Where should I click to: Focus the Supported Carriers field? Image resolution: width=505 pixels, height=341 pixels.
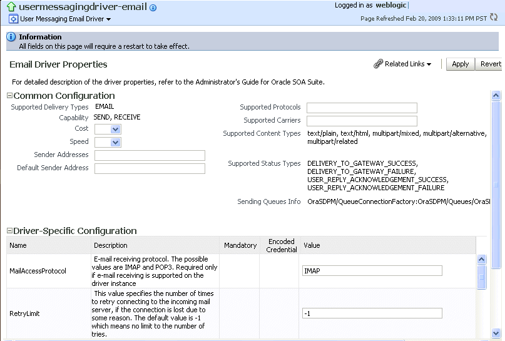pos(362,121)
